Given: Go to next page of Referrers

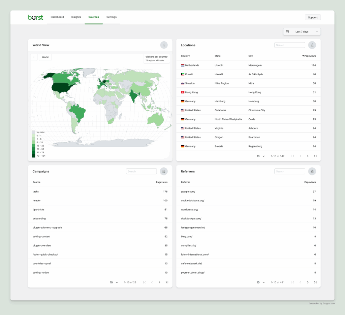Looking at the screenshot, I should click(308, 282).
